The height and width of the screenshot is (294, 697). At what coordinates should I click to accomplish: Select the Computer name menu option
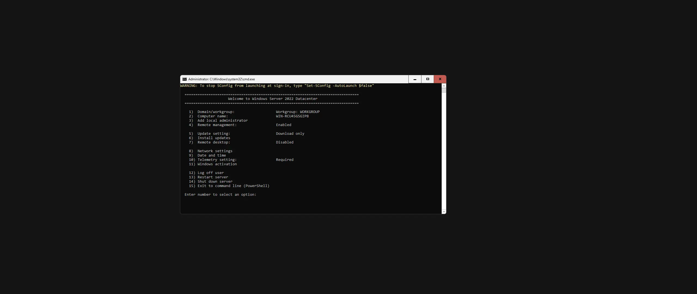213,116
